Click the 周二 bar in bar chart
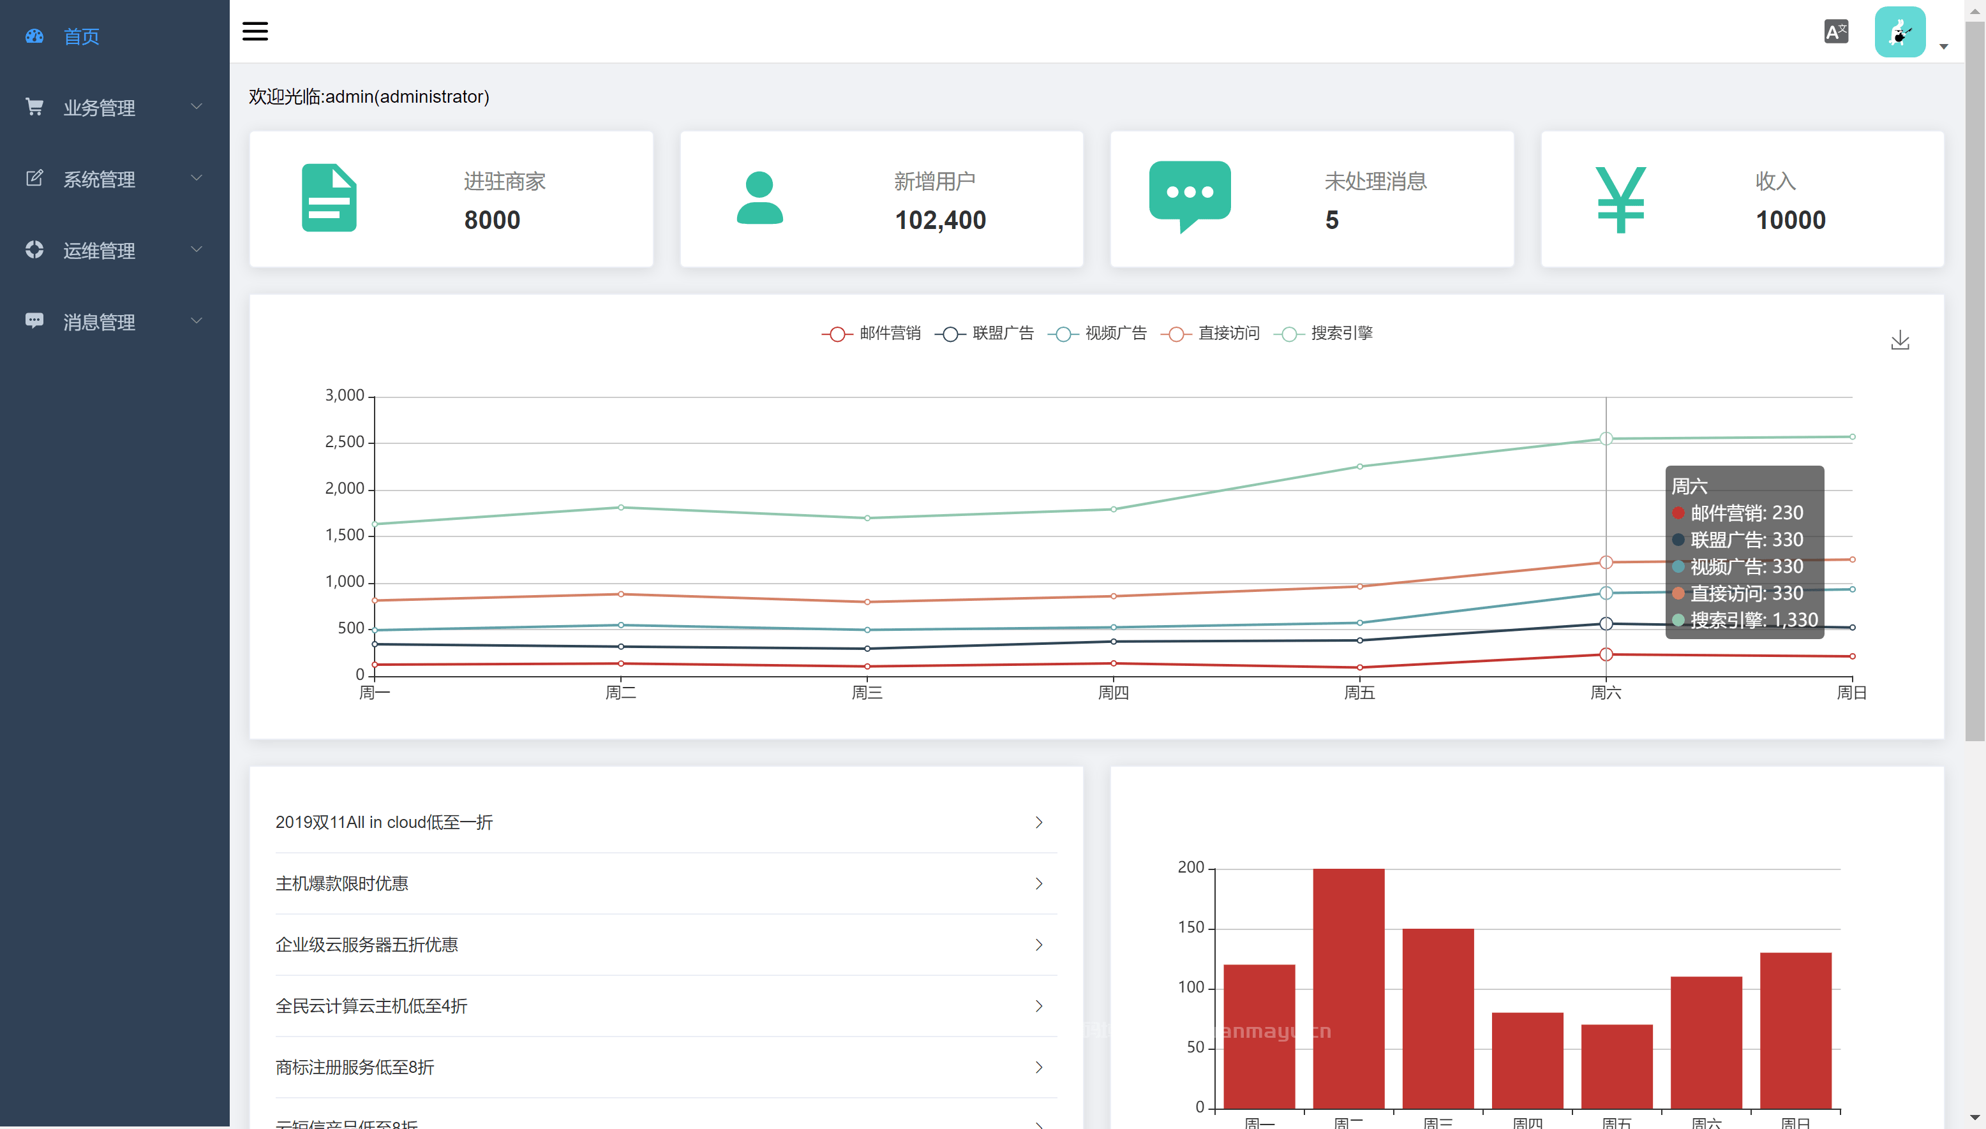1986x1129 pixels. (1348, 988)
